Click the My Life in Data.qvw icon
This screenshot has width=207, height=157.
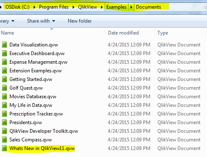5,105
